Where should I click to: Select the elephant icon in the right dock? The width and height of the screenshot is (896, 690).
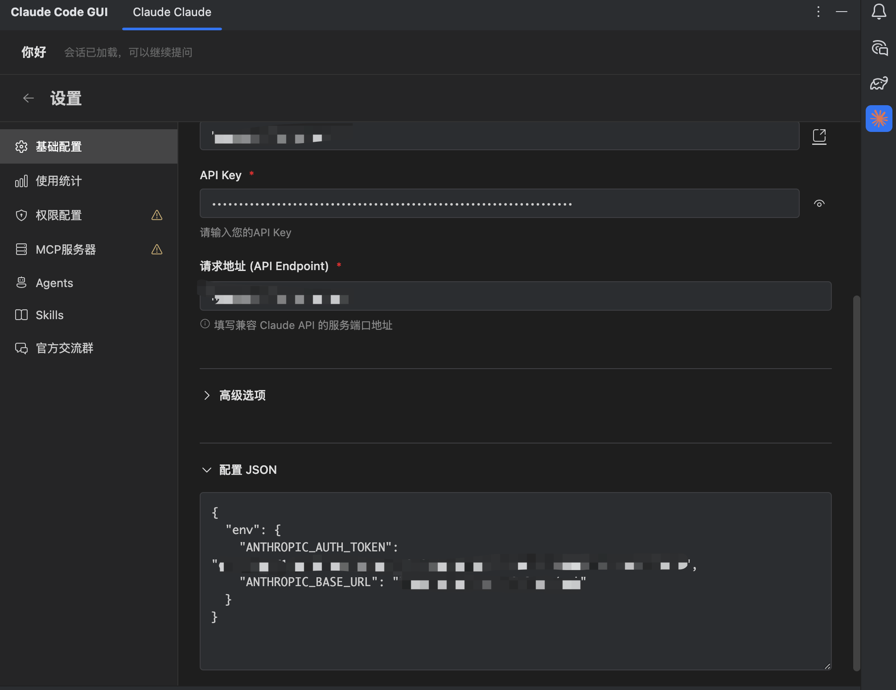coord(878,83)
